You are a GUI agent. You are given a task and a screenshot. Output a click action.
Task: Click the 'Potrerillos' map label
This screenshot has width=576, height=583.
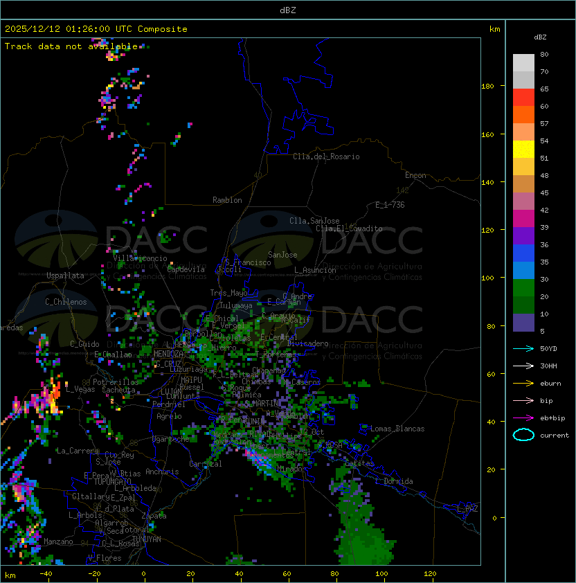tap(116, 382)
